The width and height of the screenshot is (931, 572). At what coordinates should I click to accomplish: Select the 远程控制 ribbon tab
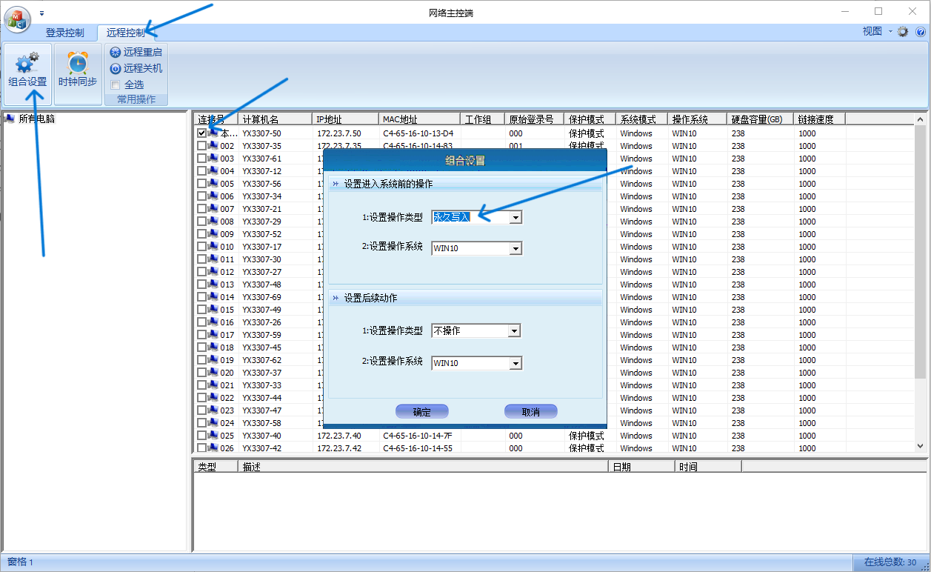tap(126, 33)
